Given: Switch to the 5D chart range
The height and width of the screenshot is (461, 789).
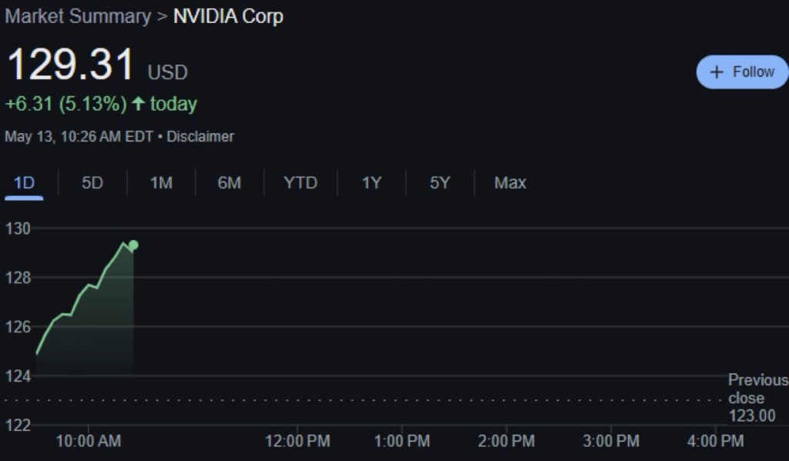Looking at the screenshot, I should (92, 182).
